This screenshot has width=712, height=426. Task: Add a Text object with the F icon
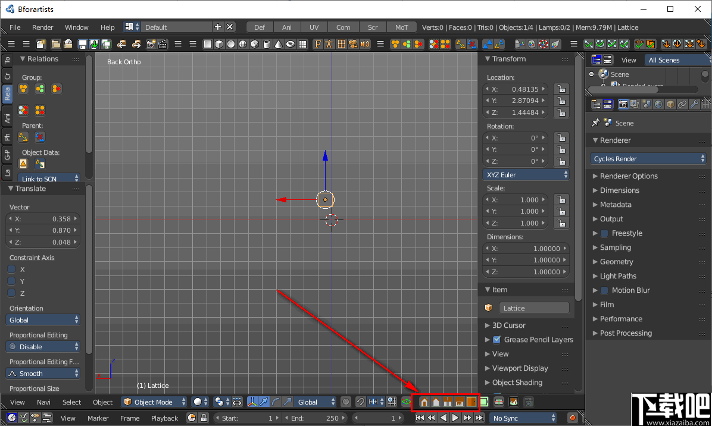coord(317,43)
